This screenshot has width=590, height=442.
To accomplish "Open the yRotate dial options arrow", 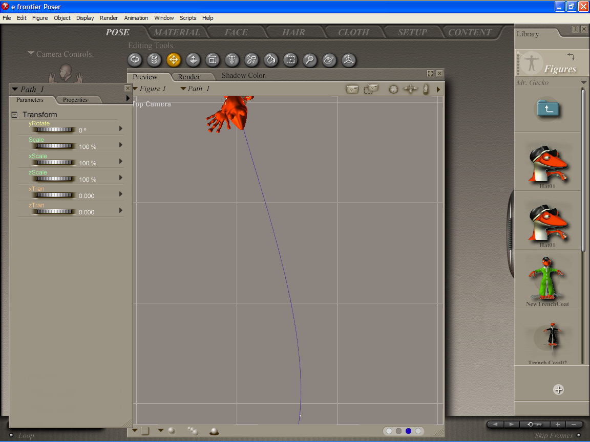I will coord(121,129).
